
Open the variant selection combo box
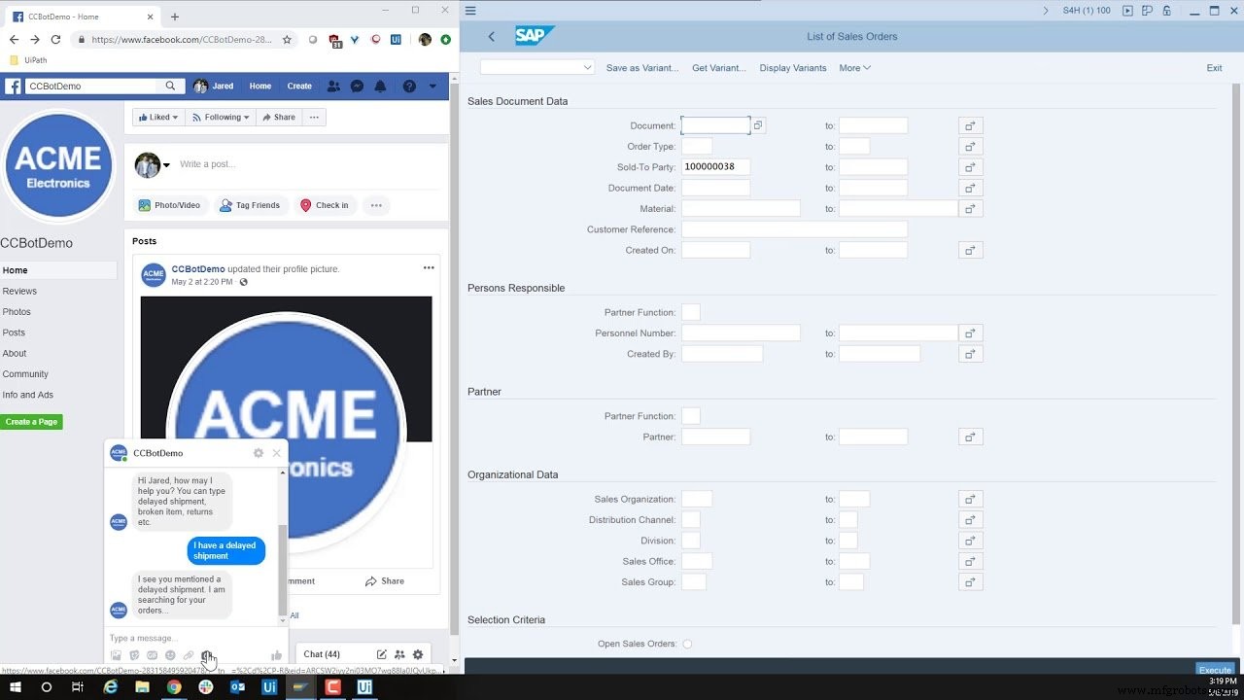536,67
